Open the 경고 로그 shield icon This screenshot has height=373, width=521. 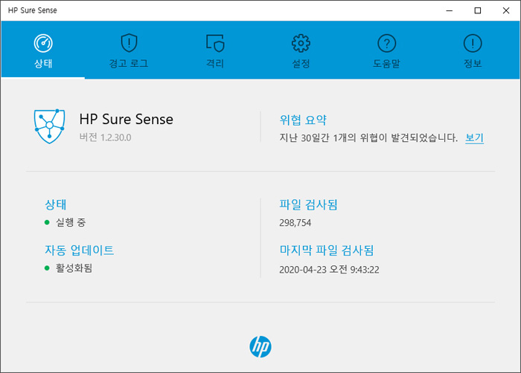[x=129, y=43]
